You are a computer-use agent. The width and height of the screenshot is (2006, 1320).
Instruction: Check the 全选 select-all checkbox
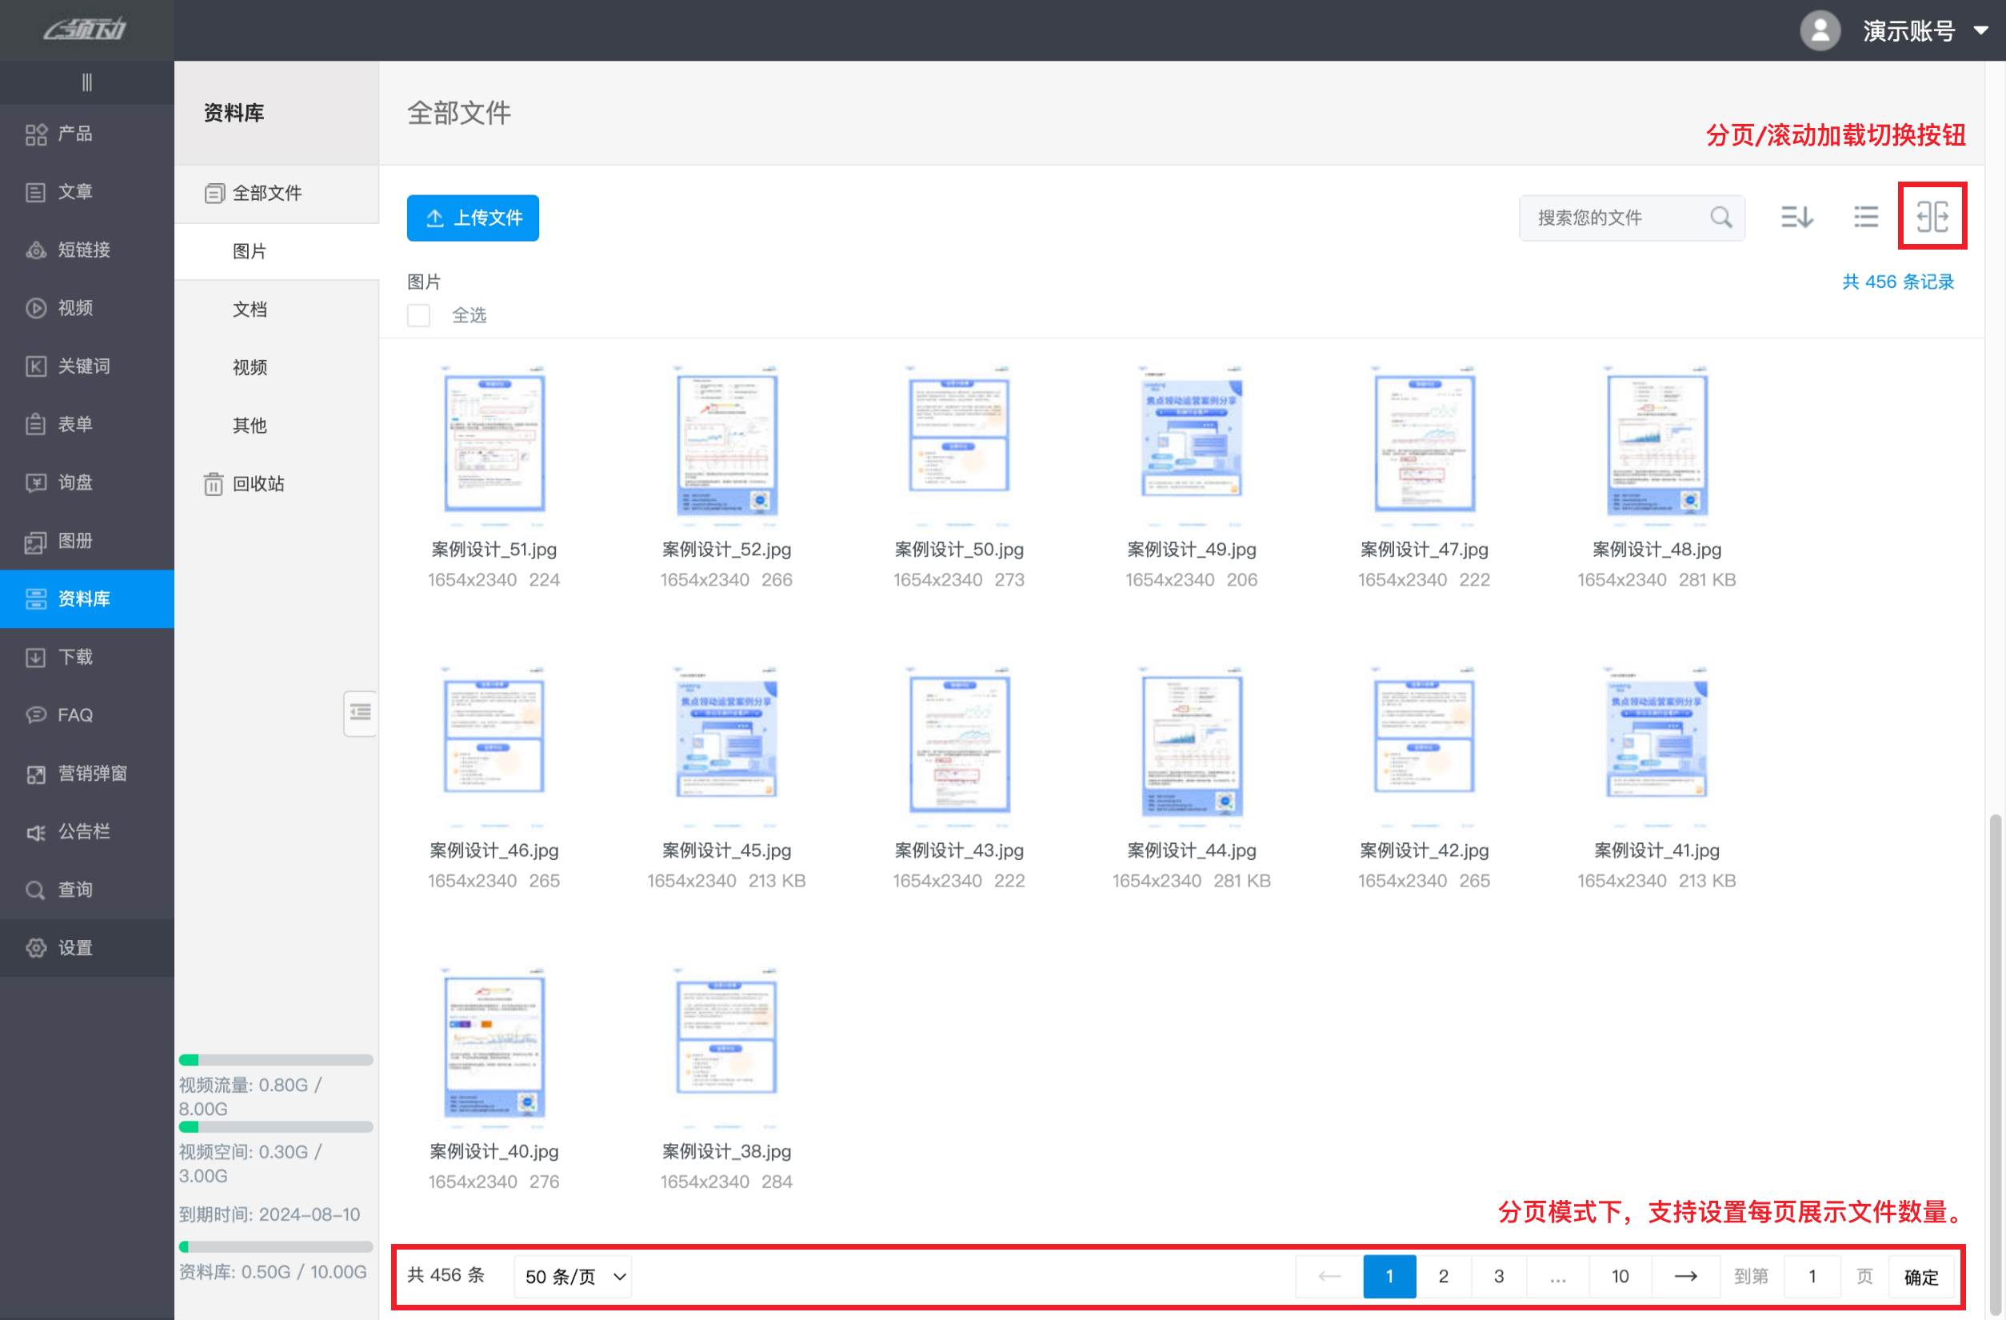click(419, 315)
